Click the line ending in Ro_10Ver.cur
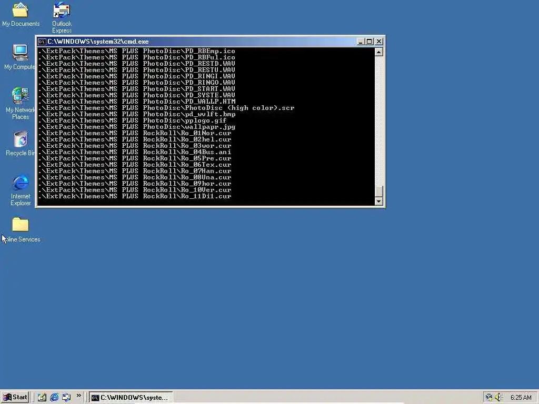 [135, 190]
